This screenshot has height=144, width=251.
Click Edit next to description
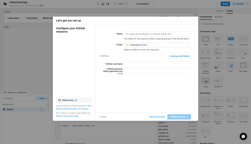[x=42, y=5]
